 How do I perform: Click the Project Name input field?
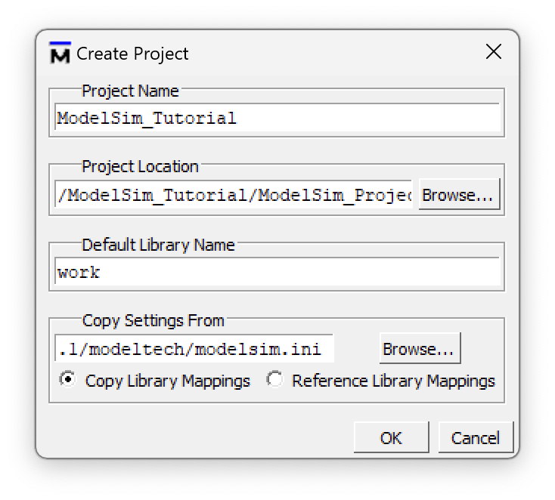(x=277, y=118)
